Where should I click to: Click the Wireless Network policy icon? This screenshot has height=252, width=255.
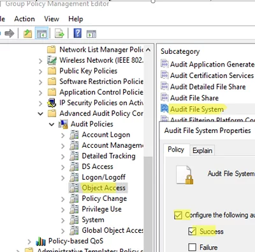52,60
